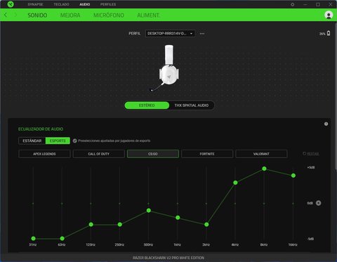Check the headset battery indicator
This screenshot has height=262, width=337.
coord(325,34)
